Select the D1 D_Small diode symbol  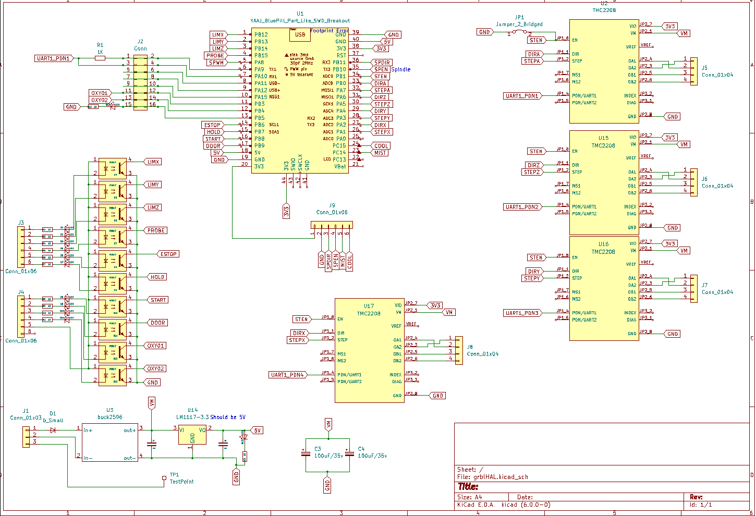pos(53,431)
